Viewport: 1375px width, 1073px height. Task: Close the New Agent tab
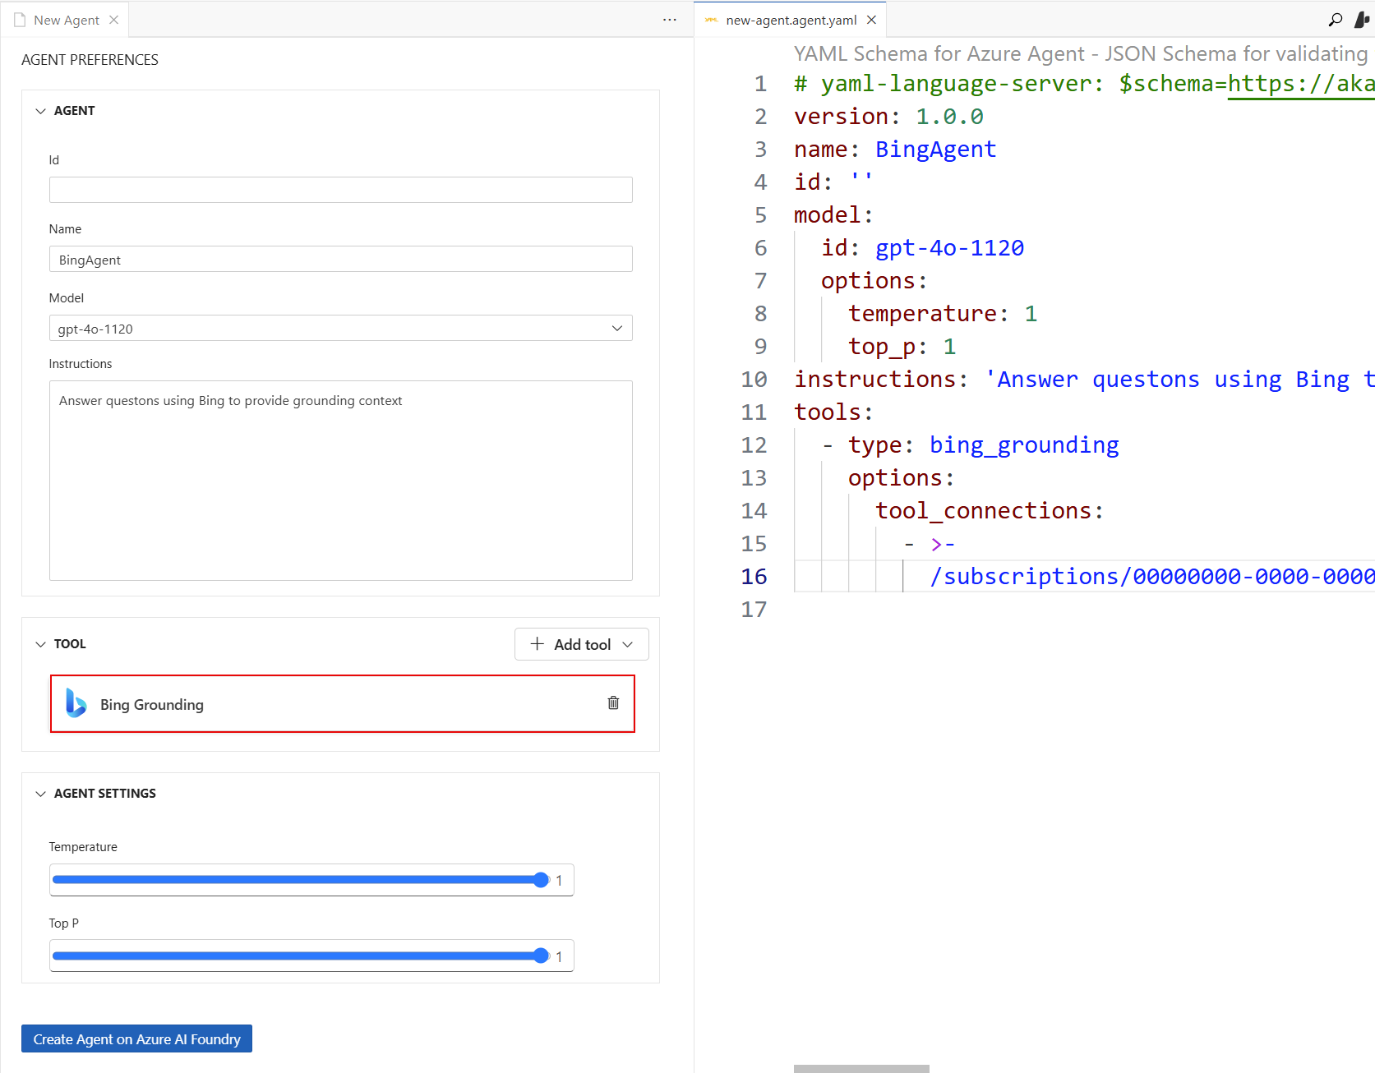[x=114, y=20]
